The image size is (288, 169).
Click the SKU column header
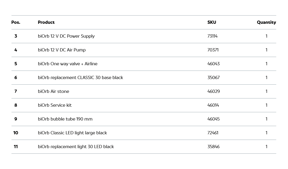pyautogui.click(x=212, y=22)
